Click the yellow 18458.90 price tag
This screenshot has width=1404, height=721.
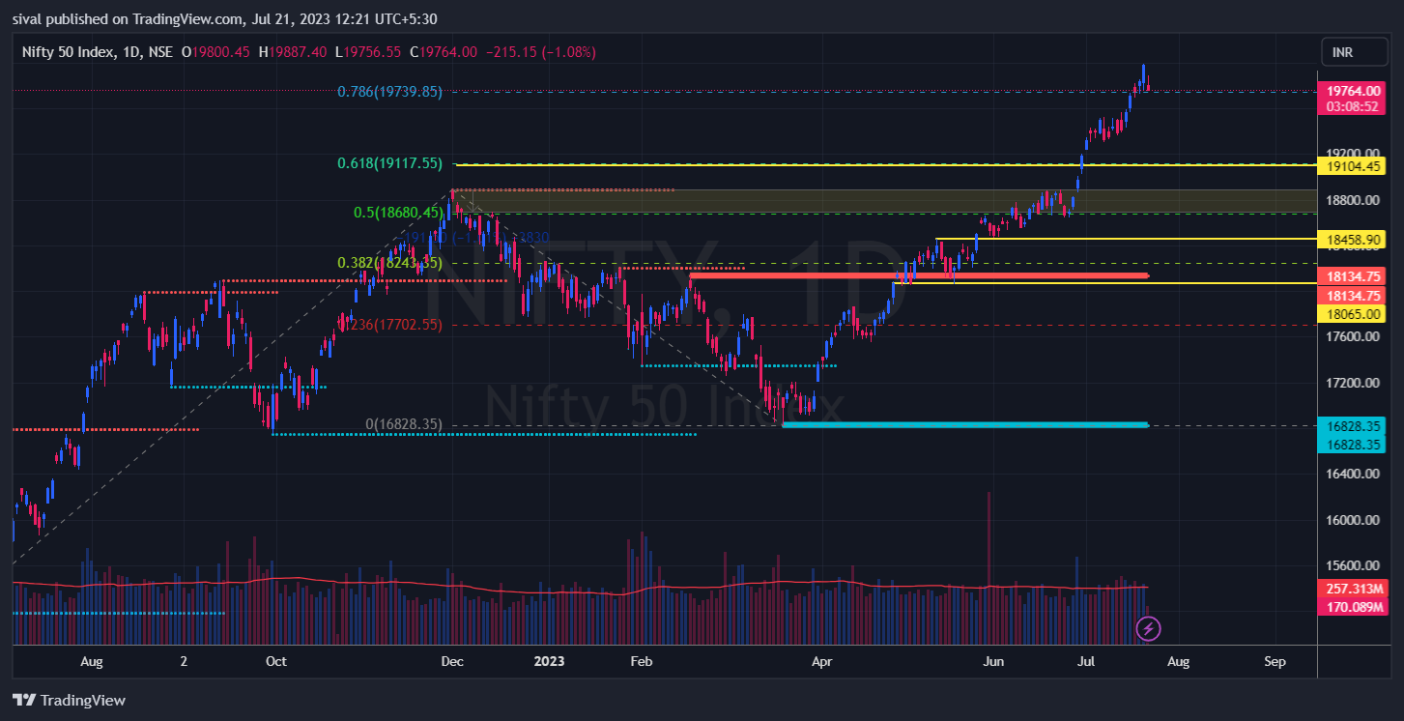coord(1352,238)
